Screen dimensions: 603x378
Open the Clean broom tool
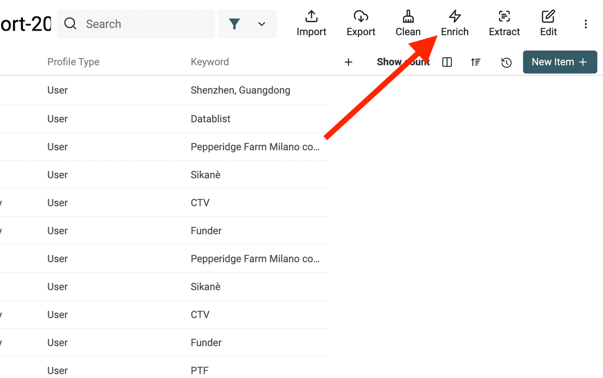tap(408, 24)
